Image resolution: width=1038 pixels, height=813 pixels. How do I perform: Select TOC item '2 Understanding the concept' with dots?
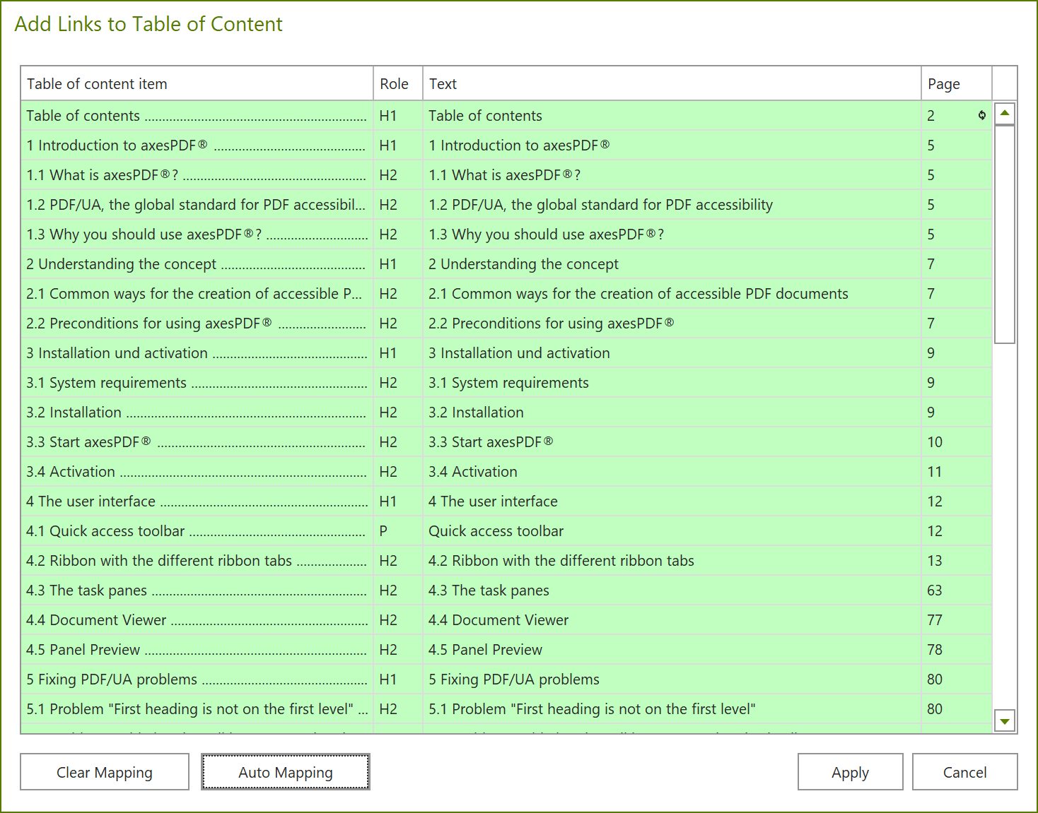[197, 264]
